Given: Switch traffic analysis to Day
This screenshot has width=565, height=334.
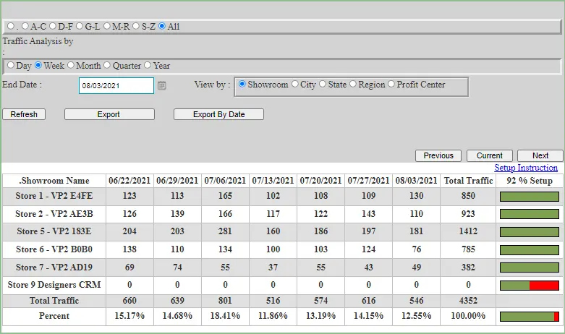Looking at the screenshot, I should click(x=11, y=66).
